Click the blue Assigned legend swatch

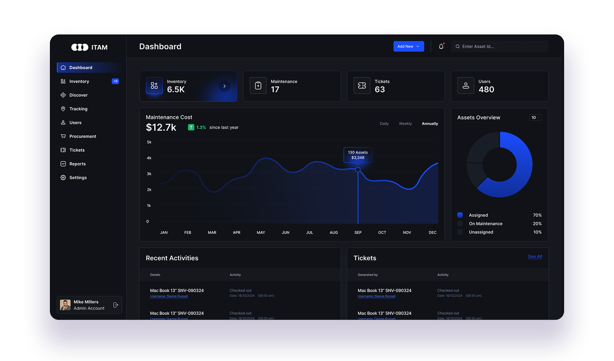(460, 215)
